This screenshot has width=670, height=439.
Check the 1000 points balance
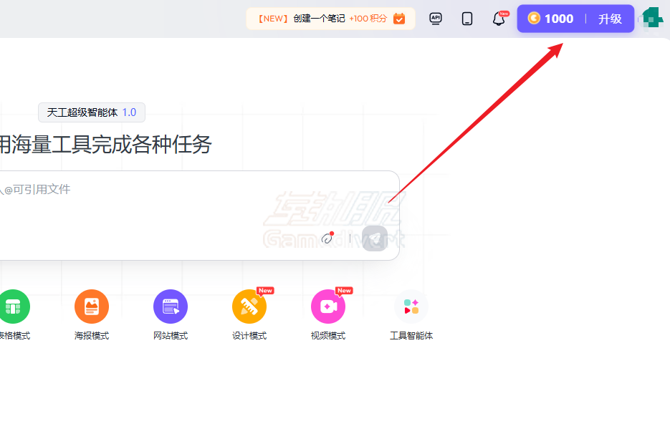click(x=560, y=18)
